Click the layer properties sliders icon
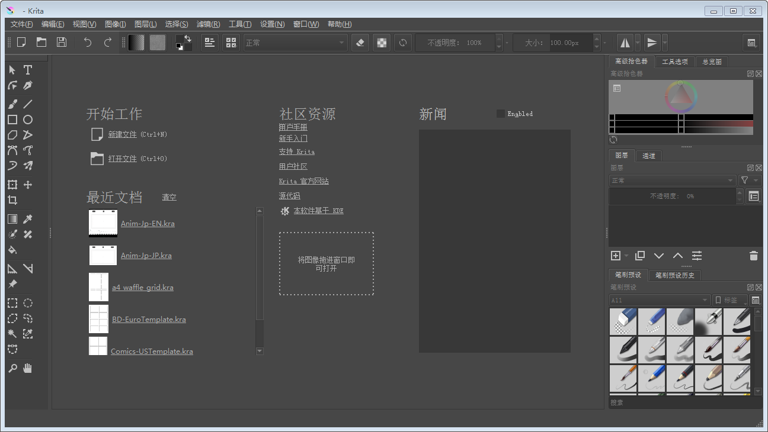This screenshot has width=768, height=432. (697, 256)
